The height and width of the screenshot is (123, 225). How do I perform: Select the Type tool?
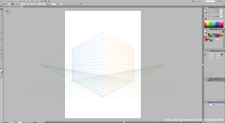click(x=2, y=22)
